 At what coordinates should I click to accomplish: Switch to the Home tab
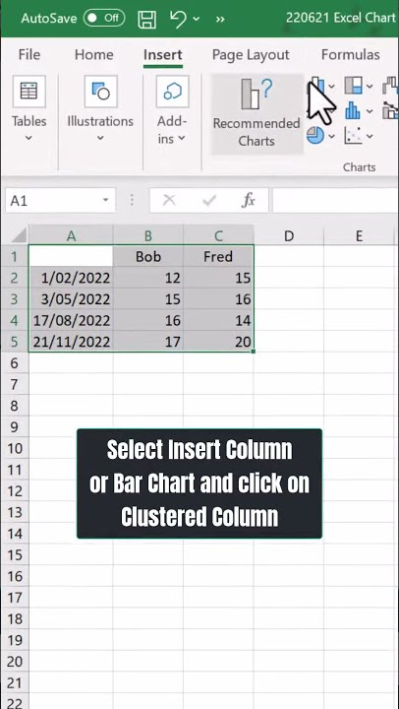[94, 55]
